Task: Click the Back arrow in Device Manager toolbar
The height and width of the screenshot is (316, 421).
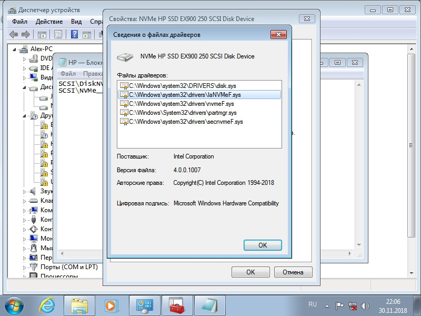Action: click(x=14, y=34)
